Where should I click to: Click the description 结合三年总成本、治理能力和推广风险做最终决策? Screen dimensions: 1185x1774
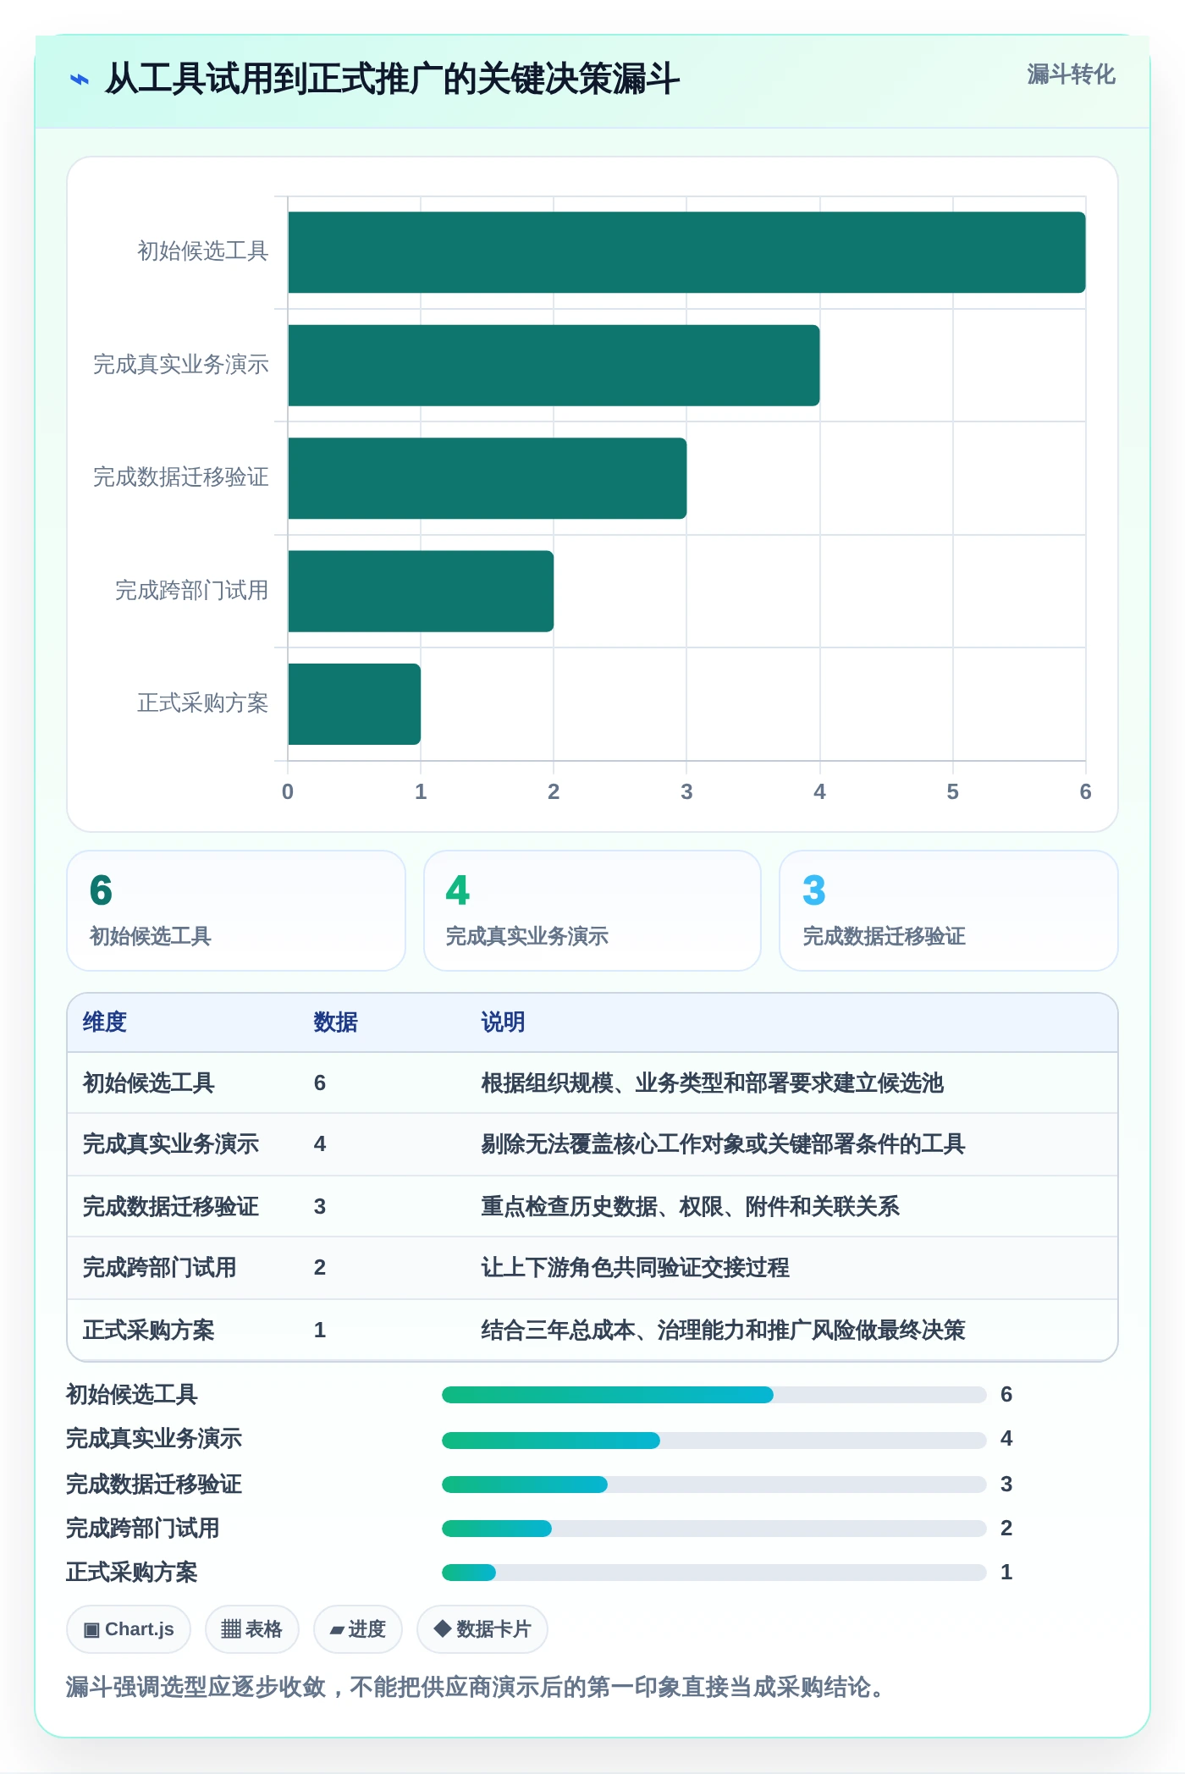point(724,1330)
